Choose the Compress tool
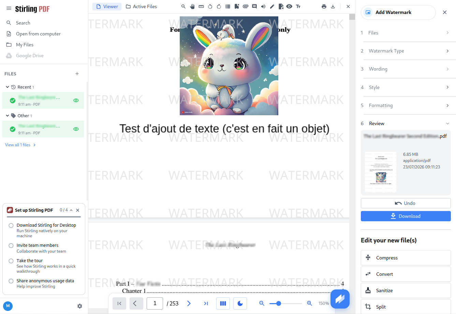The image size is (456, 314). [406, 258]
